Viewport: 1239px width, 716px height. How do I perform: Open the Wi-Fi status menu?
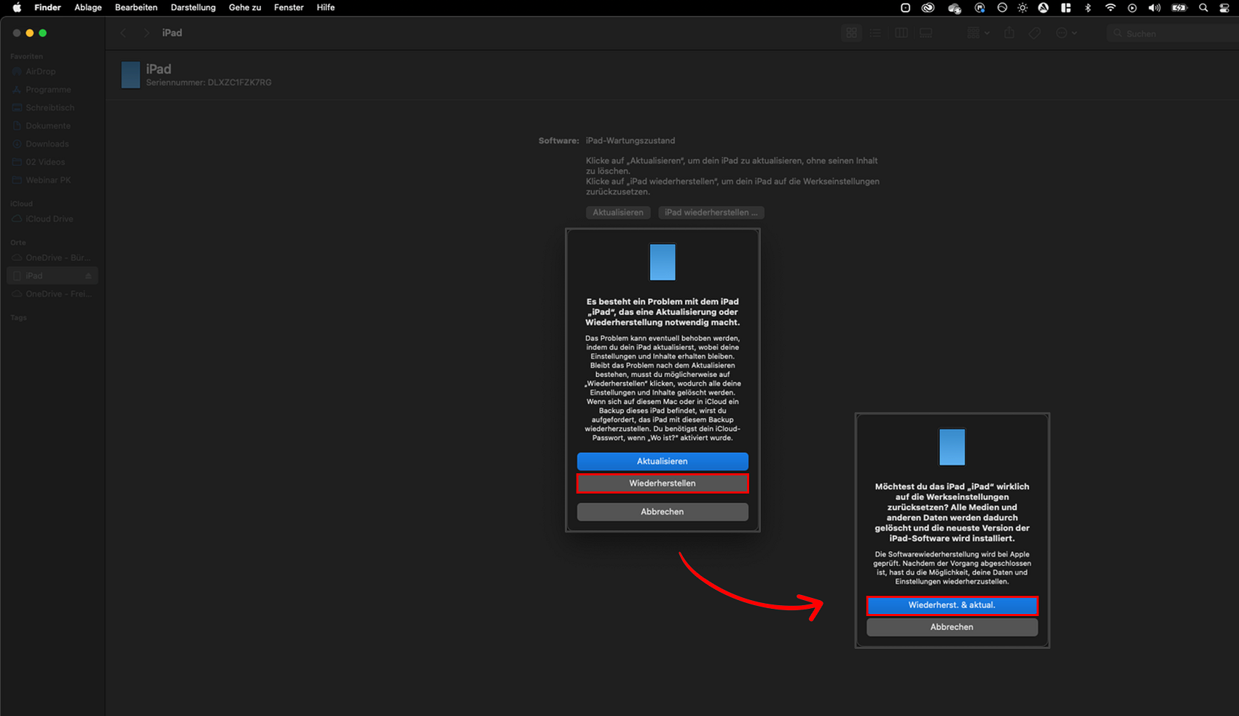tap(1110, 8)
